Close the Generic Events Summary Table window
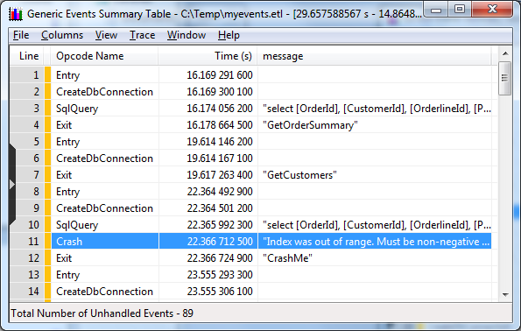521x331 pixels. pos(492,10)
